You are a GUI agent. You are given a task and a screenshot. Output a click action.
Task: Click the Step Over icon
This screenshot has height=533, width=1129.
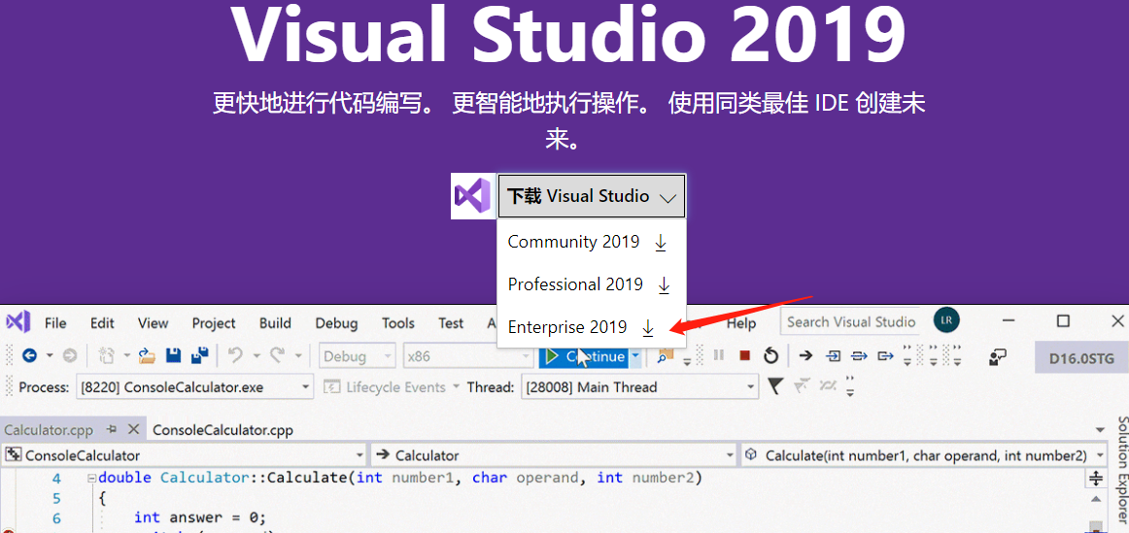point(859,355)
